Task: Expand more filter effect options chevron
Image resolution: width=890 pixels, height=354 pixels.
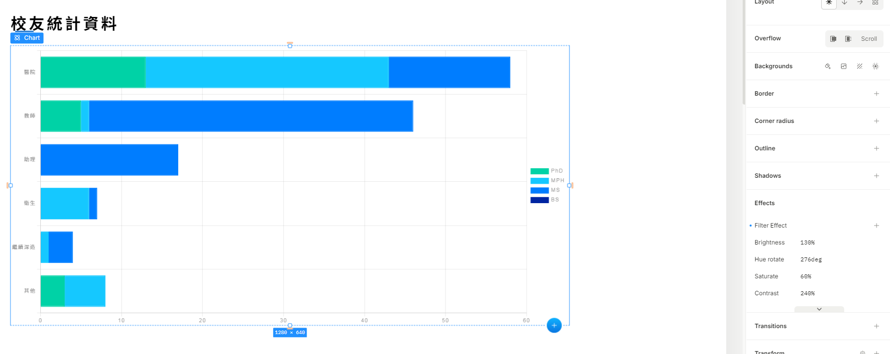Action: [819, 309]
